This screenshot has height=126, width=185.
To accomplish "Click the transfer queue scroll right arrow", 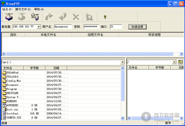I will [x=182, y=54].
